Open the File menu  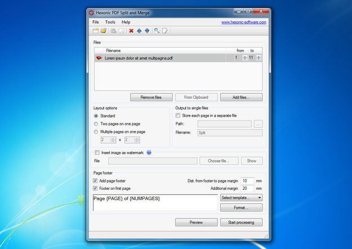(95, 22)
